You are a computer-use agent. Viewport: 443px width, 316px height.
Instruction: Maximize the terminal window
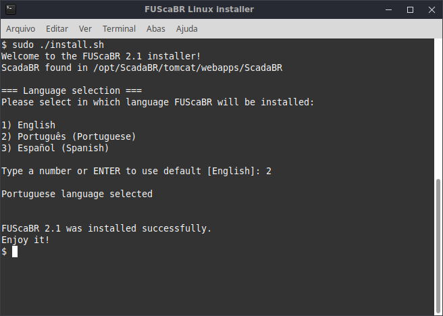(x=410, y=9)
